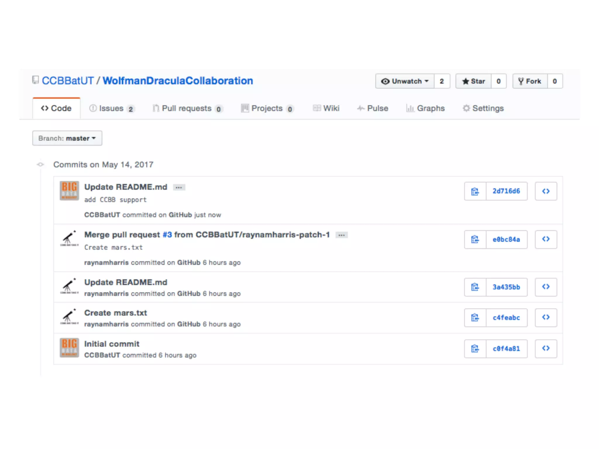Fork this repository
The height and width of the screenshot is (449, 599).
(530, 81)
